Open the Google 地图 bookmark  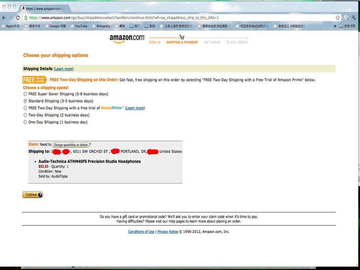[55, 26]
